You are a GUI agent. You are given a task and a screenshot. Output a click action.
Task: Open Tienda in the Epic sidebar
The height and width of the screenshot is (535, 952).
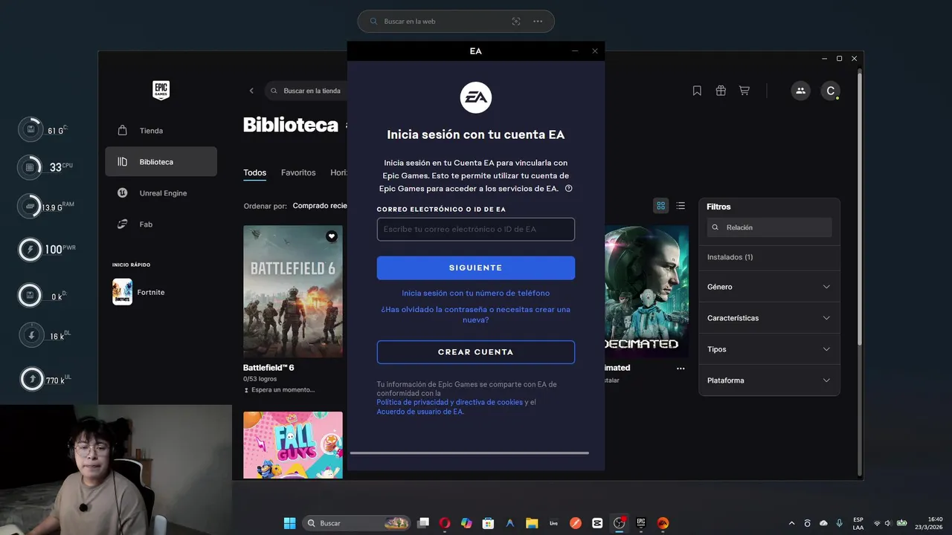pos(161,131)
